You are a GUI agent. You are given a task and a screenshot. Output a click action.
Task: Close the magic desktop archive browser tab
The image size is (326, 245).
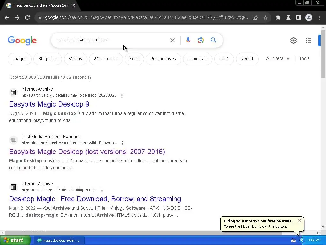pos(74,6)
